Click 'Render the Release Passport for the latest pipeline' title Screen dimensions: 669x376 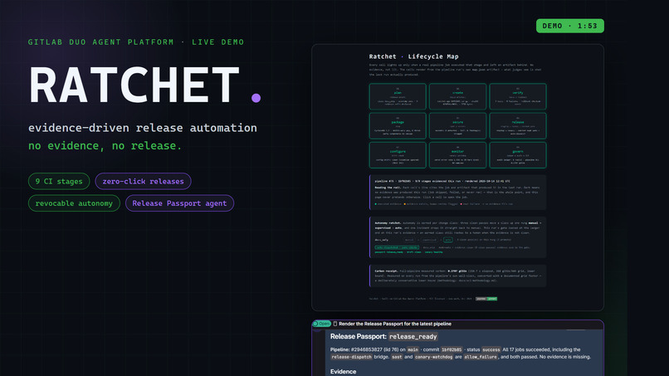[x=395, y=324]
